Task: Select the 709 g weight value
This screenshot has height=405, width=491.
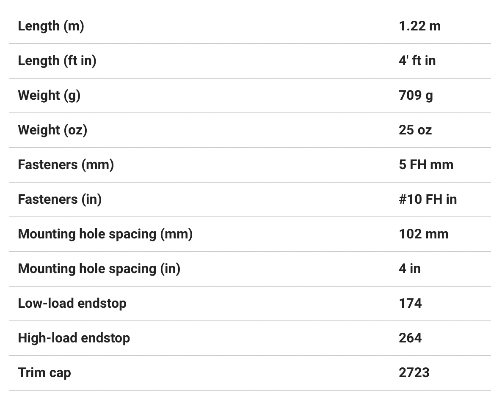Action: pyautogui.click(x=416, y=96)
